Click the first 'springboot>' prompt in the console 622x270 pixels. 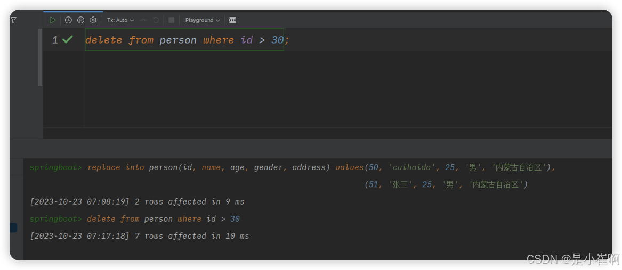click(56, 167)
